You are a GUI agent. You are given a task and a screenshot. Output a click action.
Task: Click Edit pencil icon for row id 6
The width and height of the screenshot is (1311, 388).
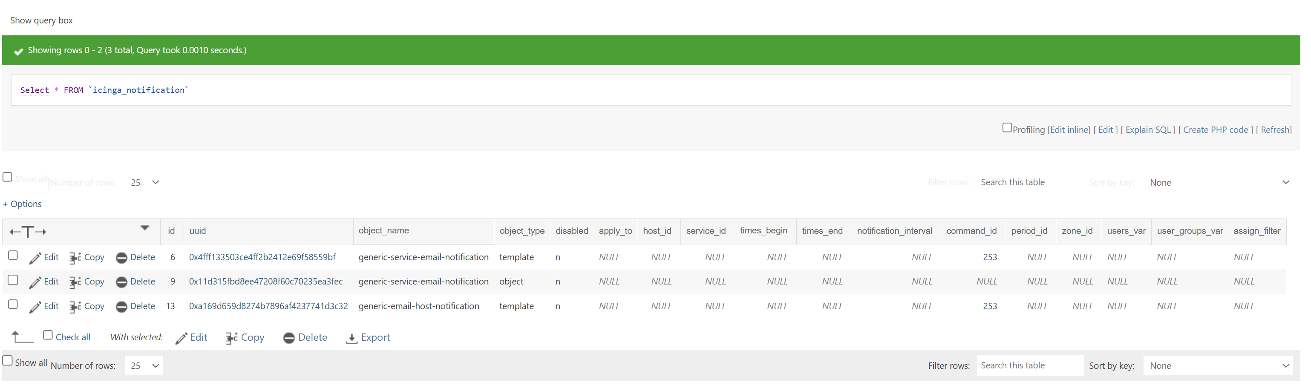[x=35, y=259]
